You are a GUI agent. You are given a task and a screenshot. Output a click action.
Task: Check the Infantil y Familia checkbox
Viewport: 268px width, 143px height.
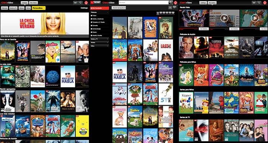point(92,36)
